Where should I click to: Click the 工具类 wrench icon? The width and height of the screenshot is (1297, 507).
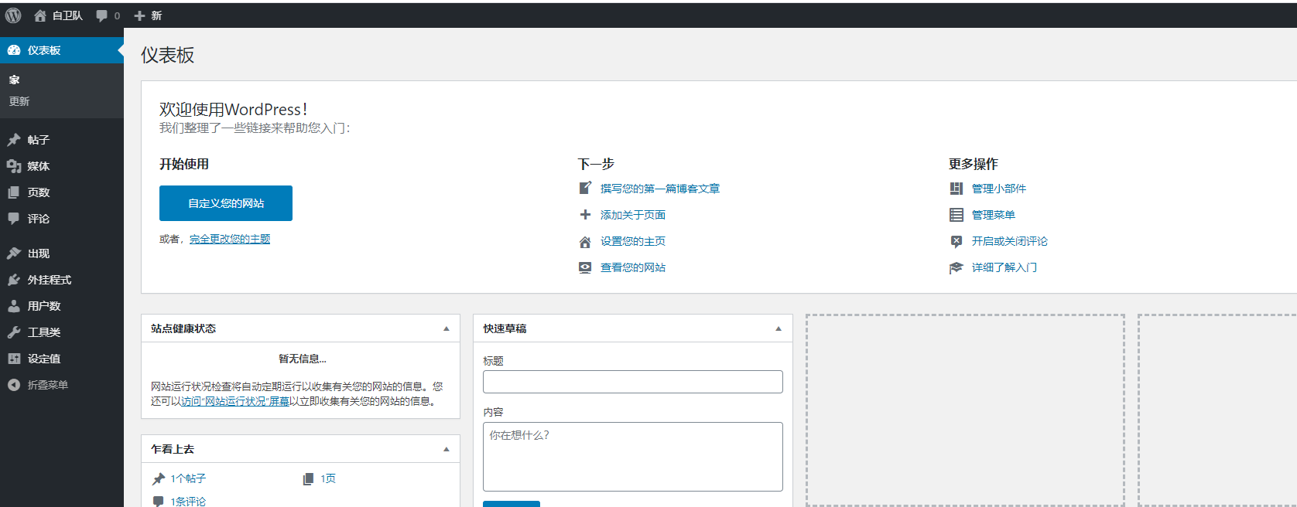[x=14, y=332]
